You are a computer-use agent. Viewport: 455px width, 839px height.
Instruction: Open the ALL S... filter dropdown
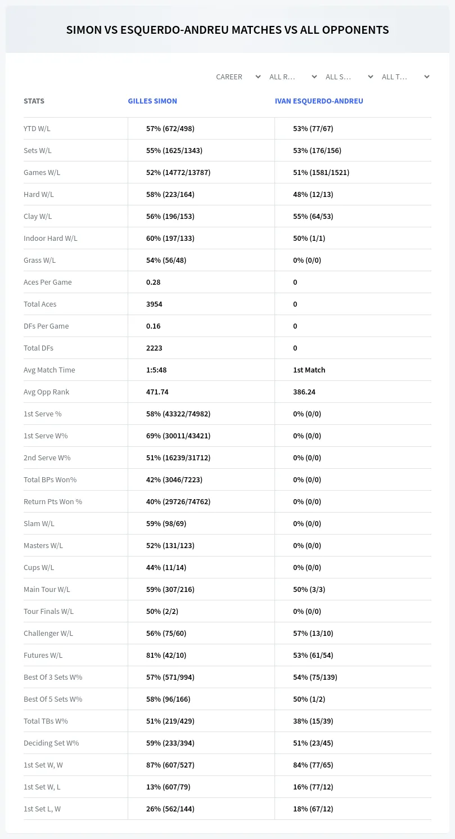(x=349, y=77)
